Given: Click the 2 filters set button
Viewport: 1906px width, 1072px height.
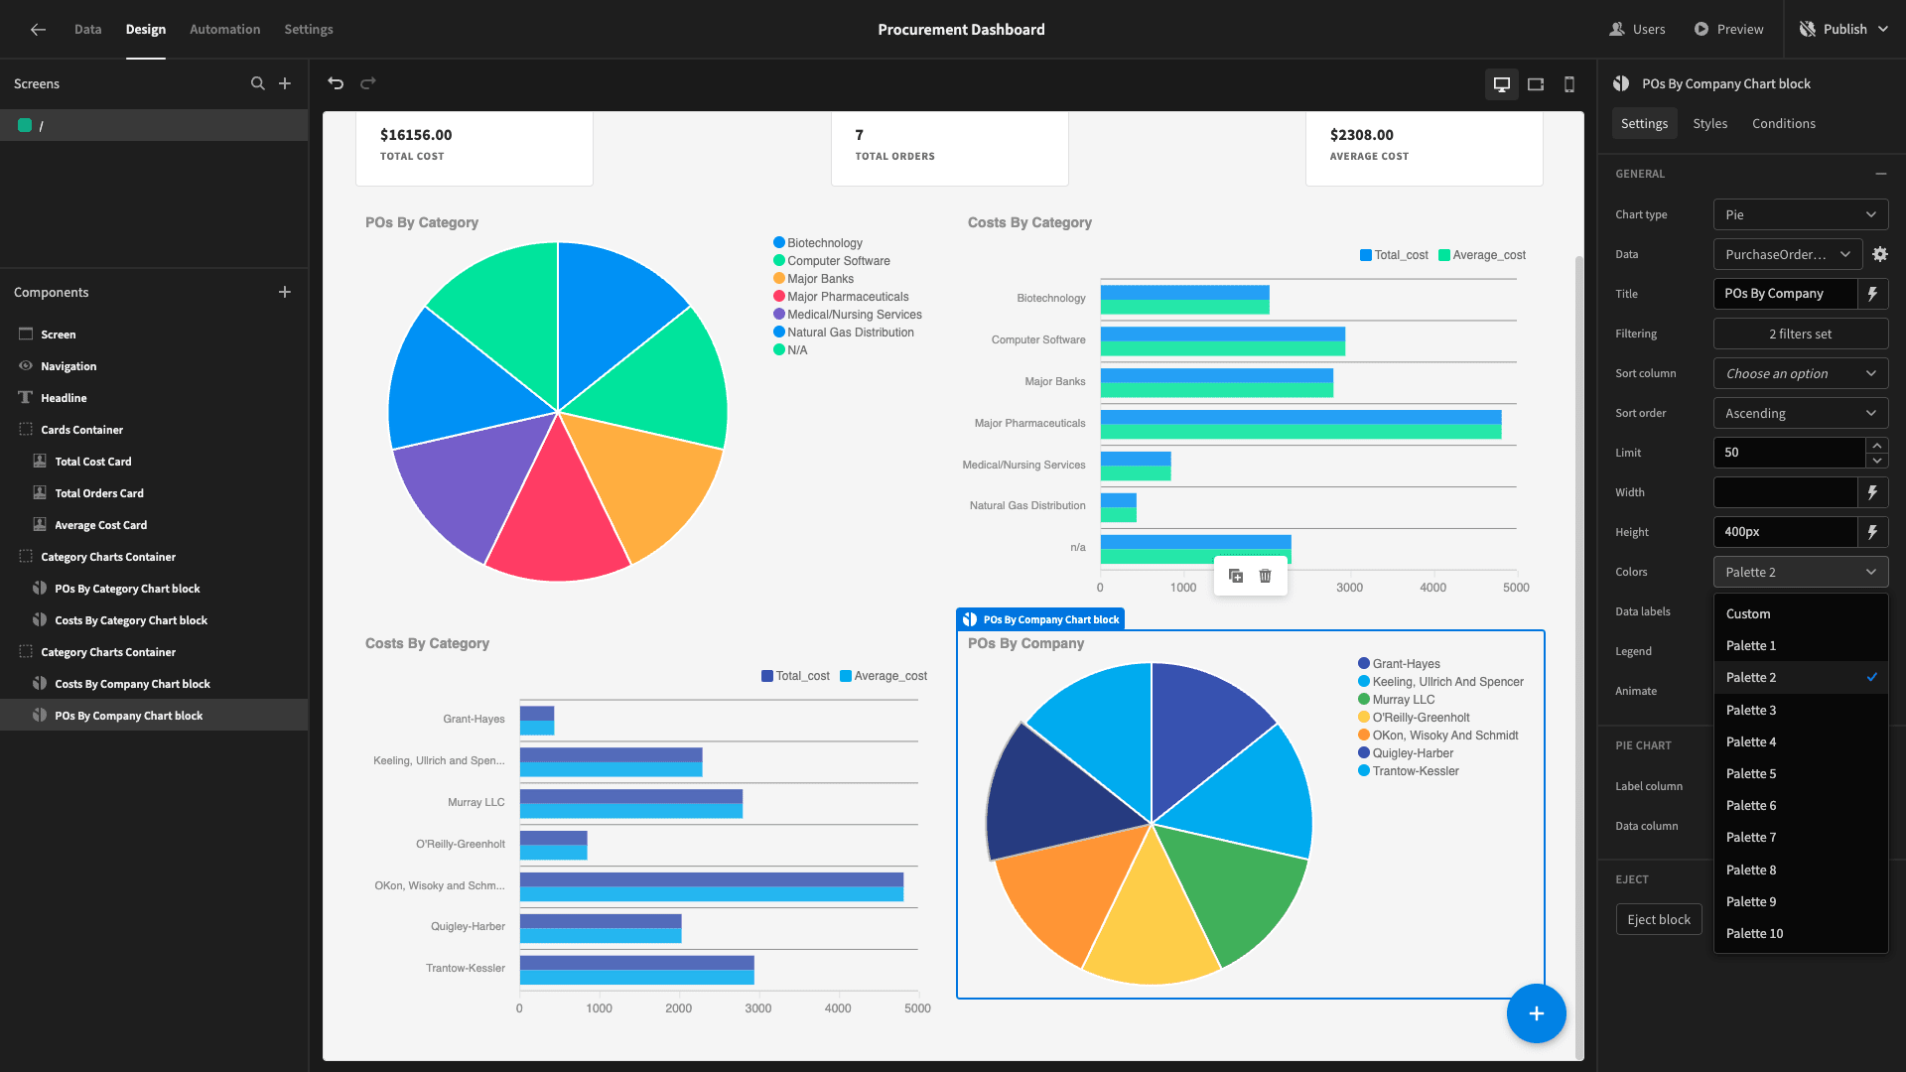Looking at the screenshot, I should [x=1801, y=334].
